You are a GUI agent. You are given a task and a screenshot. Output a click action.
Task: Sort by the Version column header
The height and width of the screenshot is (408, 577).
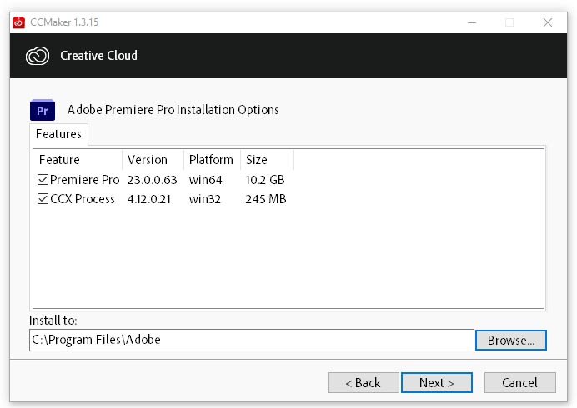pos(153,160)
